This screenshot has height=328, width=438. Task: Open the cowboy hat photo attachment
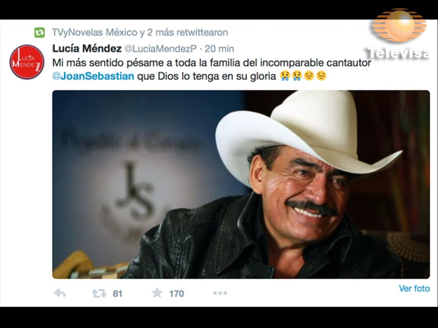[x=241, y=184]
